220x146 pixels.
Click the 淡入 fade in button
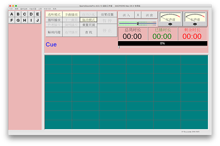126,15
